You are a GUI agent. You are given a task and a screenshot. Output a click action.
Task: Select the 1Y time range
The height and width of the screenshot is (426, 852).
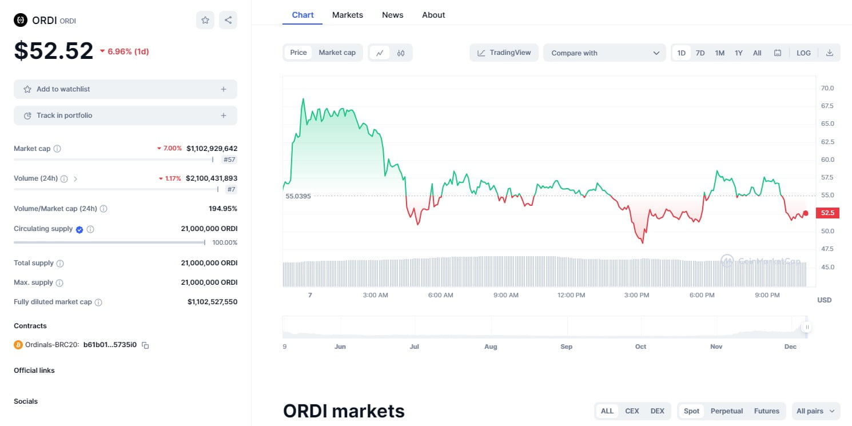pos(739,53)
